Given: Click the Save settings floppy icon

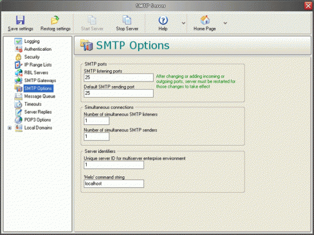Looking at the screenshot, I should (20, 20).
